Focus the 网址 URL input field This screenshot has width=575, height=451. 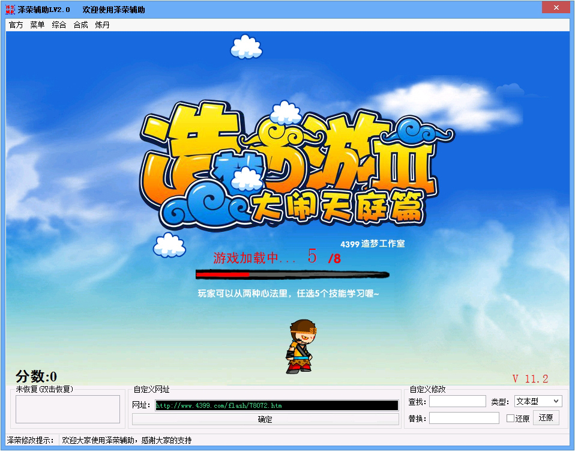click(276, 405)
